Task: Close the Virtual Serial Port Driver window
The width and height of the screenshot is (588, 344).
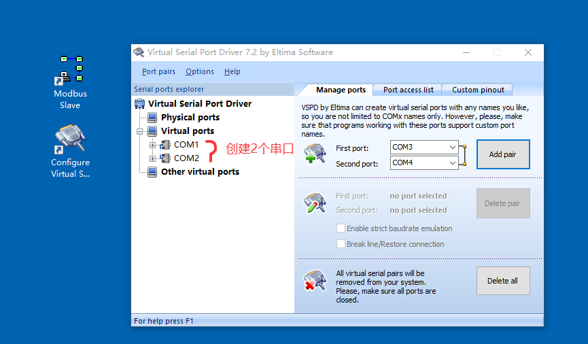Action: tap(528, 52)
